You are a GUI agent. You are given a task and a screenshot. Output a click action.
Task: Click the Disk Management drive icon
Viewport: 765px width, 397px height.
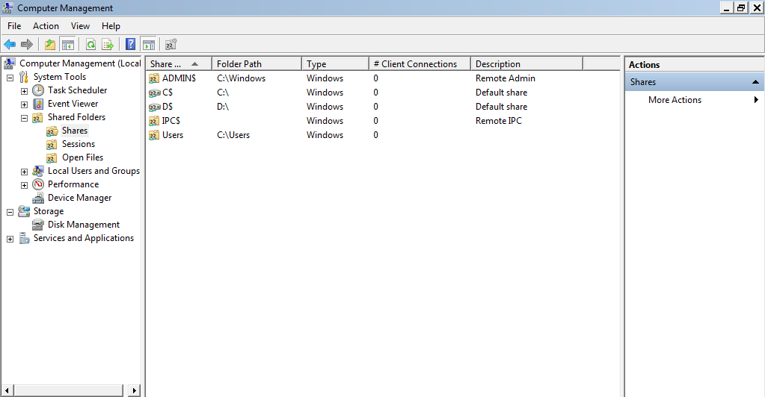(x=38, y=225)
